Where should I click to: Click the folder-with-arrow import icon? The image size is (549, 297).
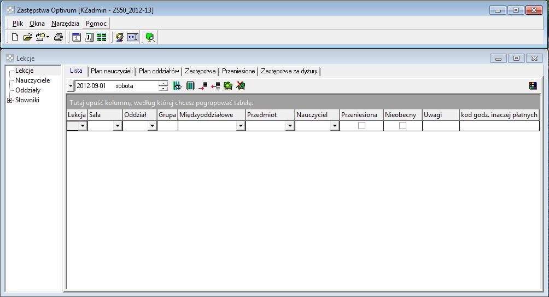40,37
